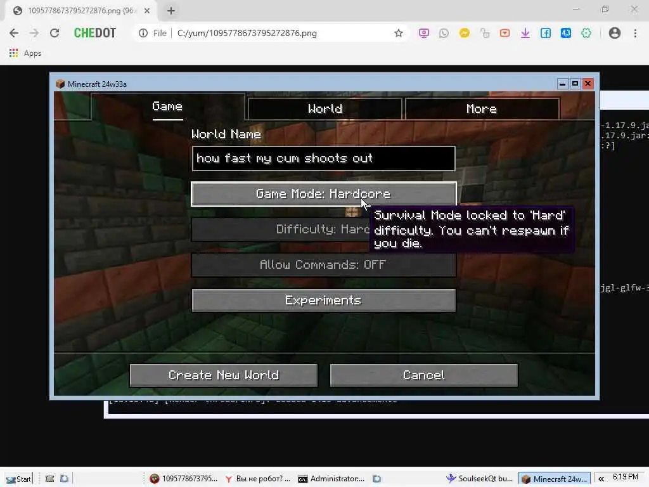The image size is (649, 487).
Task: Click the site info icon before File
Action: 143,33
